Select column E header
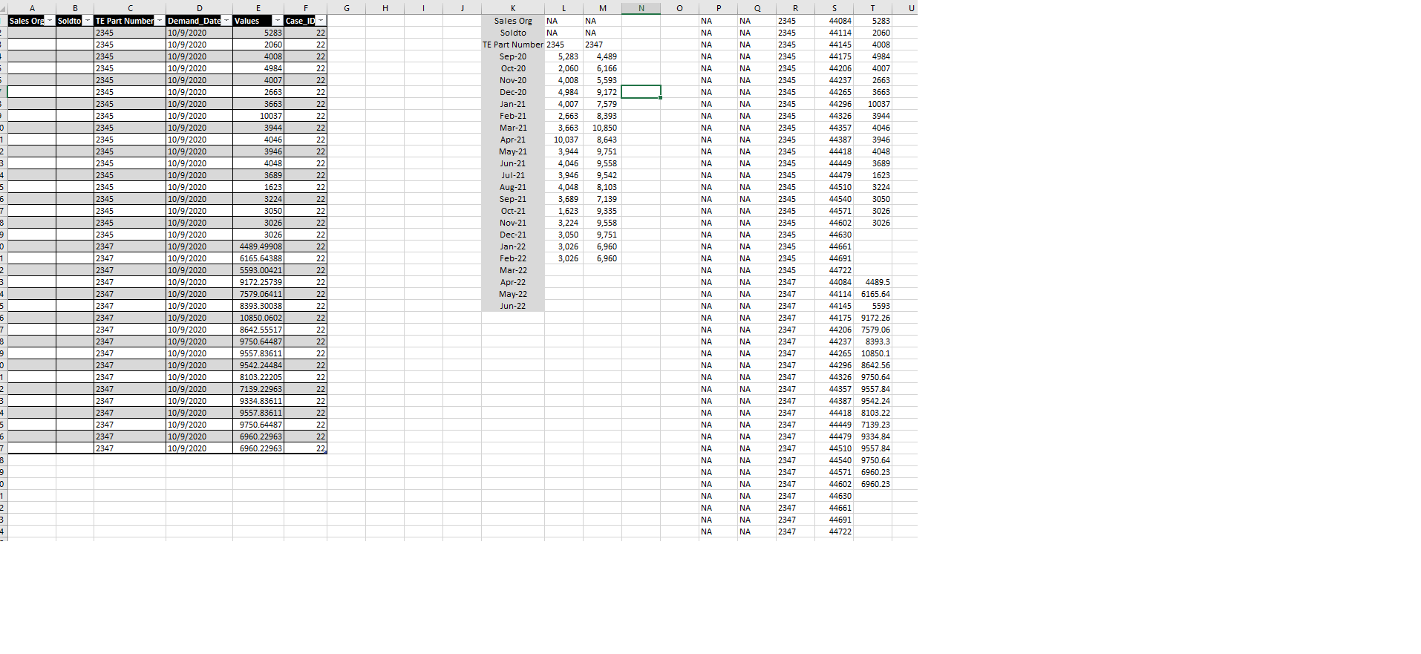Image resolution: width=1421 pixels, height=654 pixels. (x=258, y=8)
